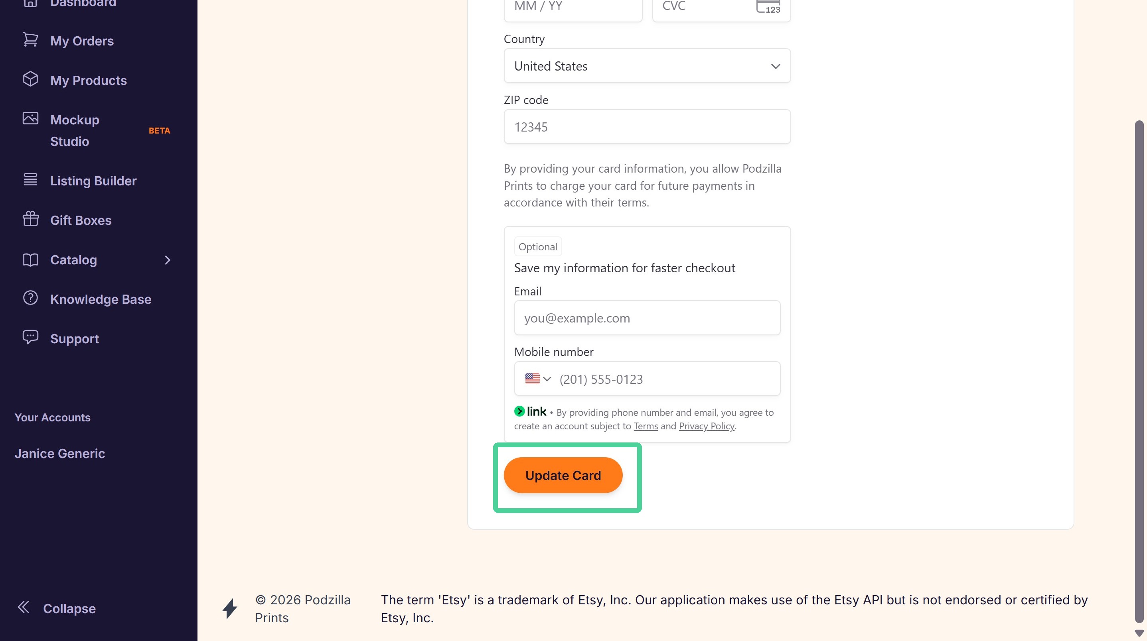Open the Country dropdown showing United States

click(647, 66)
